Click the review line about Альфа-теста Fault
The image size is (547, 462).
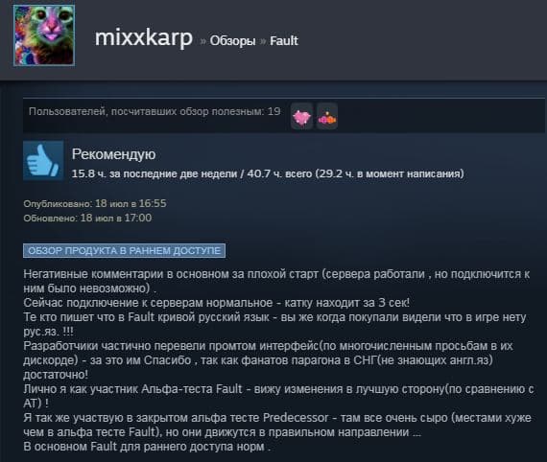[278, 396]
